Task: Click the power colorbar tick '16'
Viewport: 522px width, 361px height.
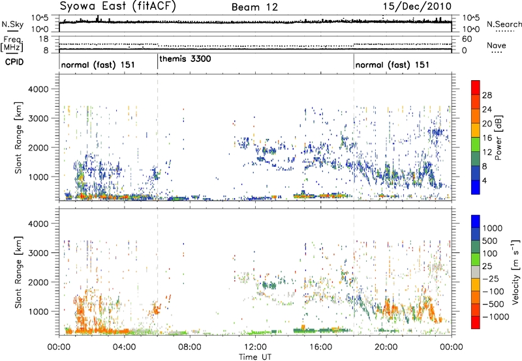Action: [x=487, y=138]
